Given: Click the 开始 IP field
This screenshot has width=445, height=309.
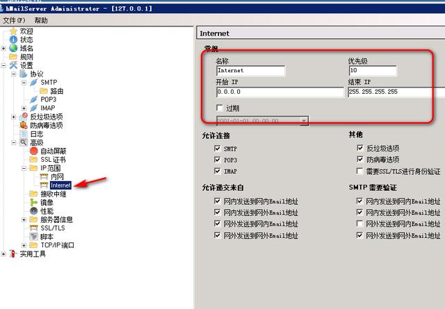Looking at the screenshot, I should 280,92.
